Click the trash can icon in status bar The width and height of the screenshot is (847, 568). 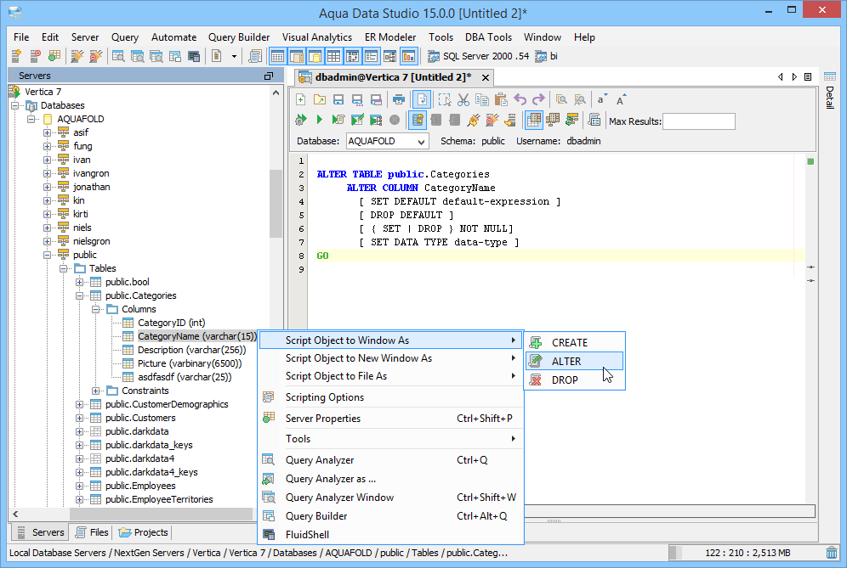(x=832, y=553)
